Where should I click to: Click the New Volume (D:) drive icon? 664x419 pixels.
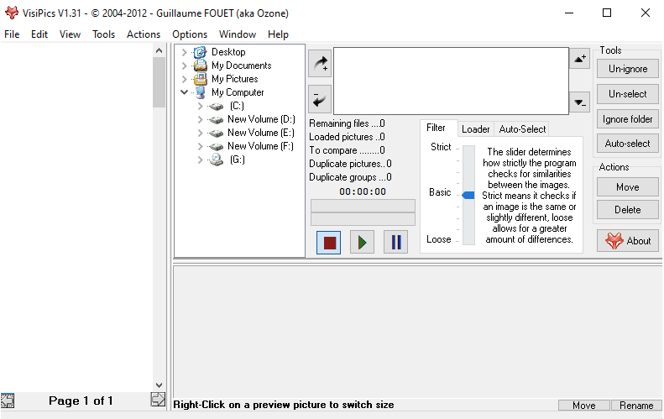click(216, 120)
